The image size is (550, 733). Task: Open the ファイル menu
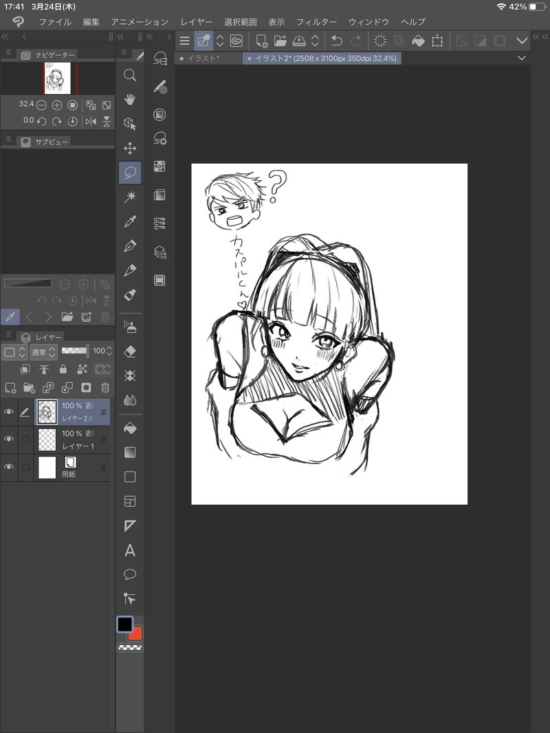tap(55, 22)
